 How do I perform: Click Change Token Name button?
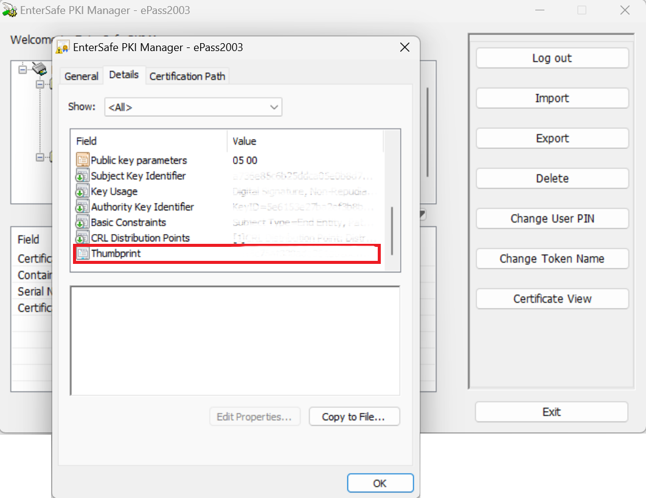coord(552,258)
